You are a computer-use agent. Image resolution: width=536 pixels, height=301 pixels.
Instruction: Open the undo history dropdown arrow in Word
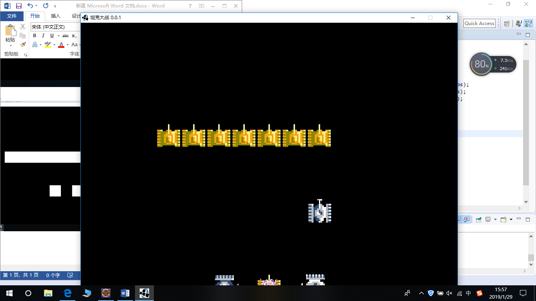[36, 6]
